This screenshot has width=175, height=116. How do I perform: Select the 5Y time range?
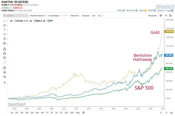(61, 113)
